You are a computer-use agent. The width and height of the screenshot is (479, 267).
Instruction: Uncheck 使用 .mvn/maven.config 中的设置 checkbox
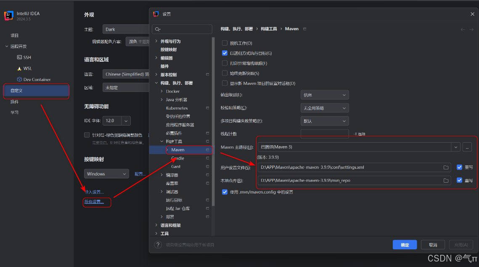[225, 192]
